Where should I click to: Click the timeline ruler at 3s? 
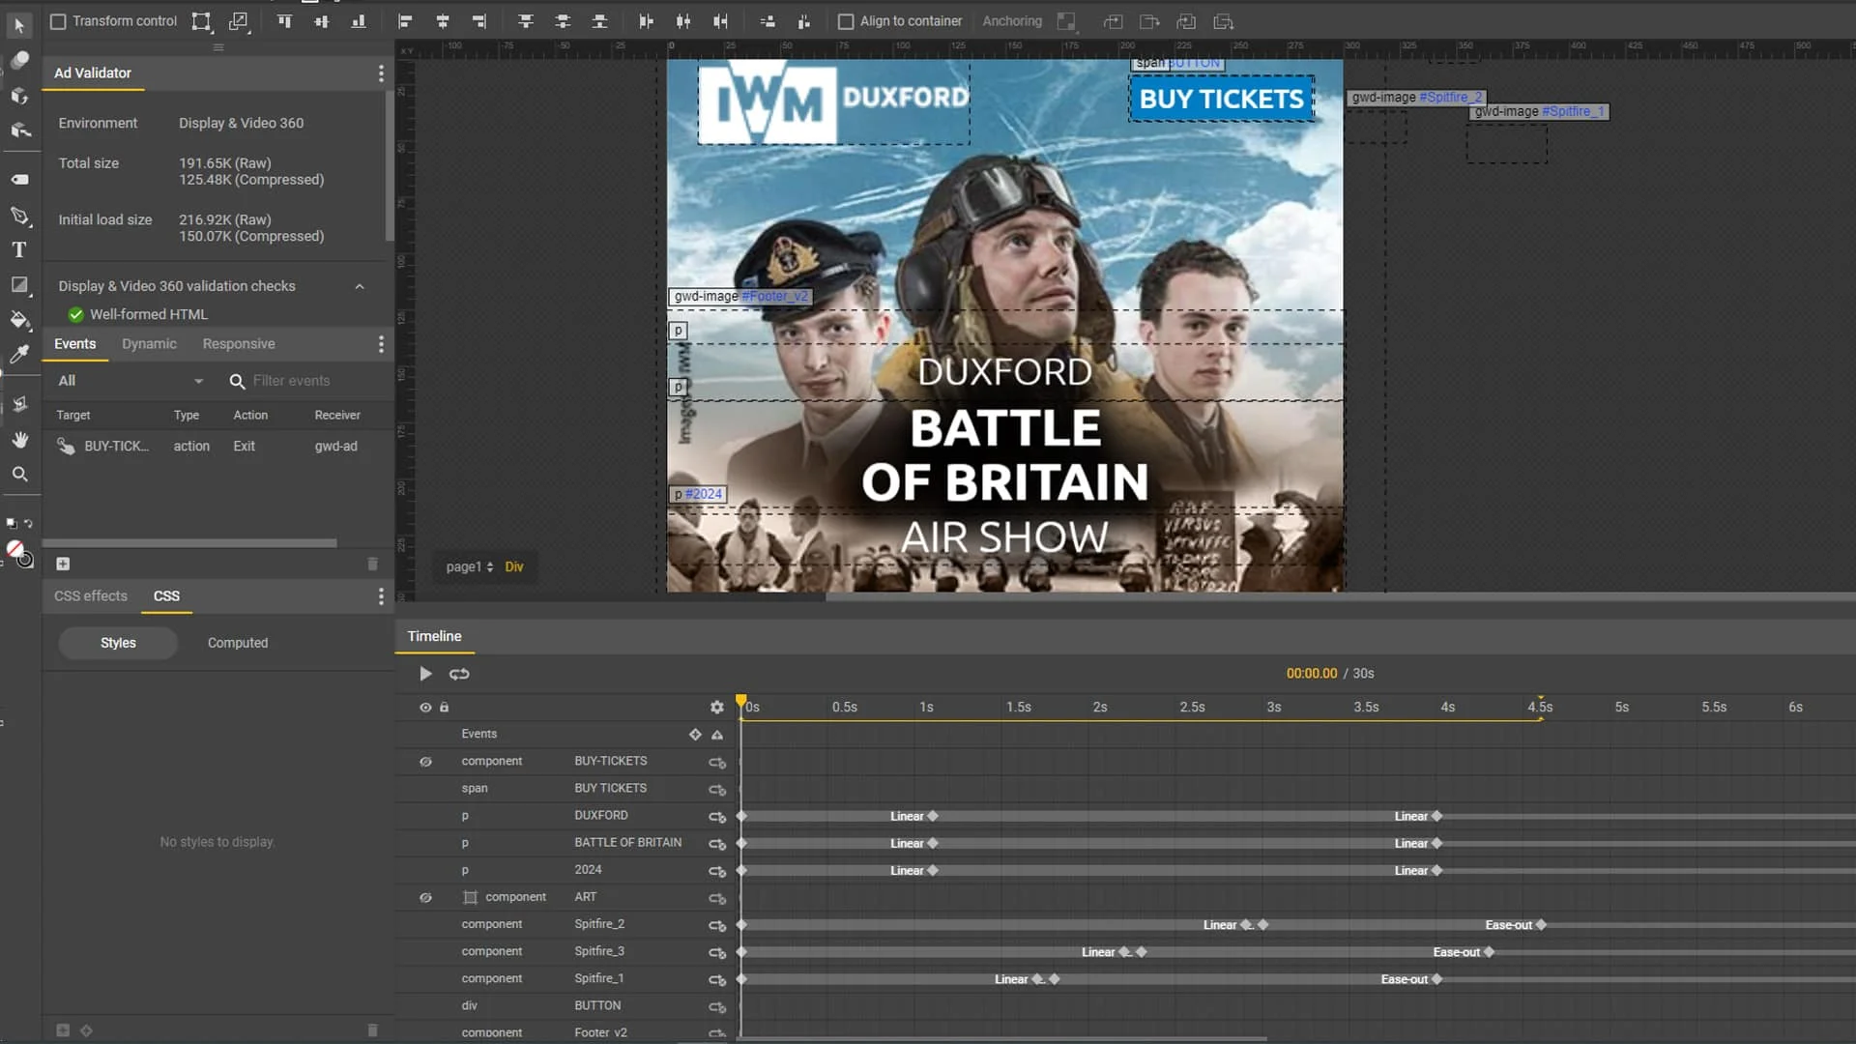click(1274, 708)
